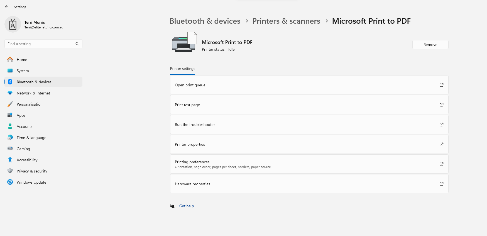
Task: Click external-link icon for Run the troubleshooter
Action: pyautogui.click(x=442, y=125)
